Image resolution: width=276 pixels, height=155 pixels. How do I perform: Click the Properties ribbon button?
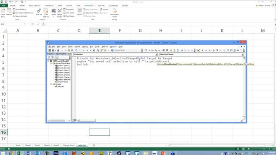[x=69, y=9]
